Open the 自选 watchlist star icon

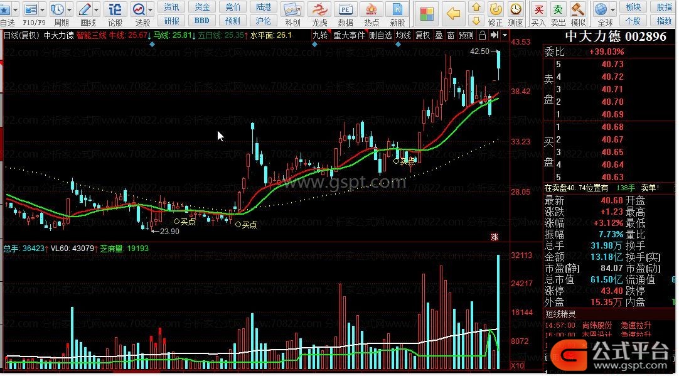point(5,9)
